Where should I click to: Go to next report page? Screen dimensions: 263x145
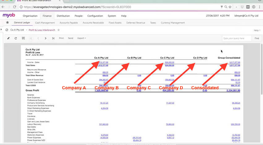click(45, 38)
